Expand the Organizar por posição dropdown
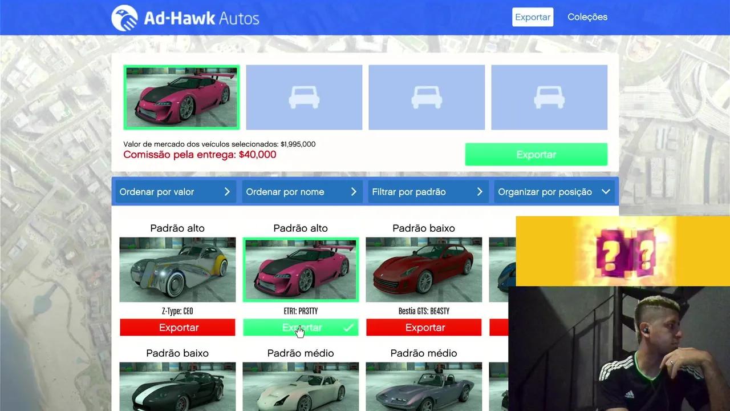Image resolution: width=730 pixels, height=411 pixels. click(x=554, y=192)
